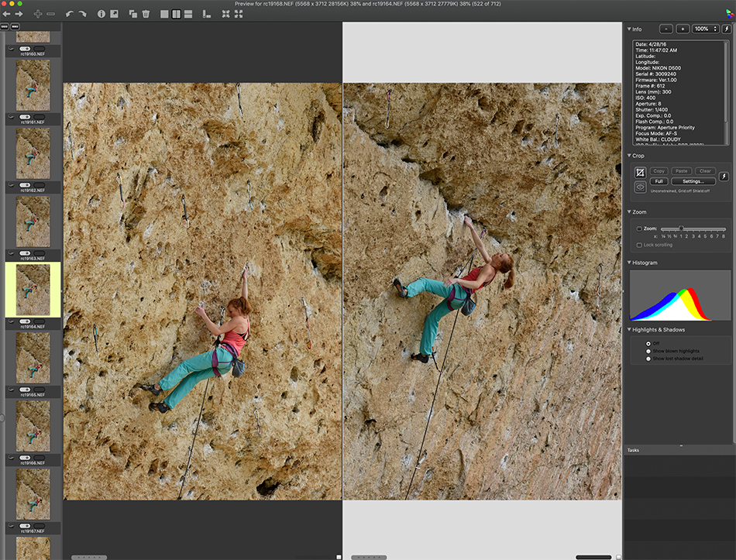Image resolution: width=736 pixels, height=560 pixels.
Task: Set rating pill for rc19161.NEF
Action: pyautogui.click(x=25, y=117)
